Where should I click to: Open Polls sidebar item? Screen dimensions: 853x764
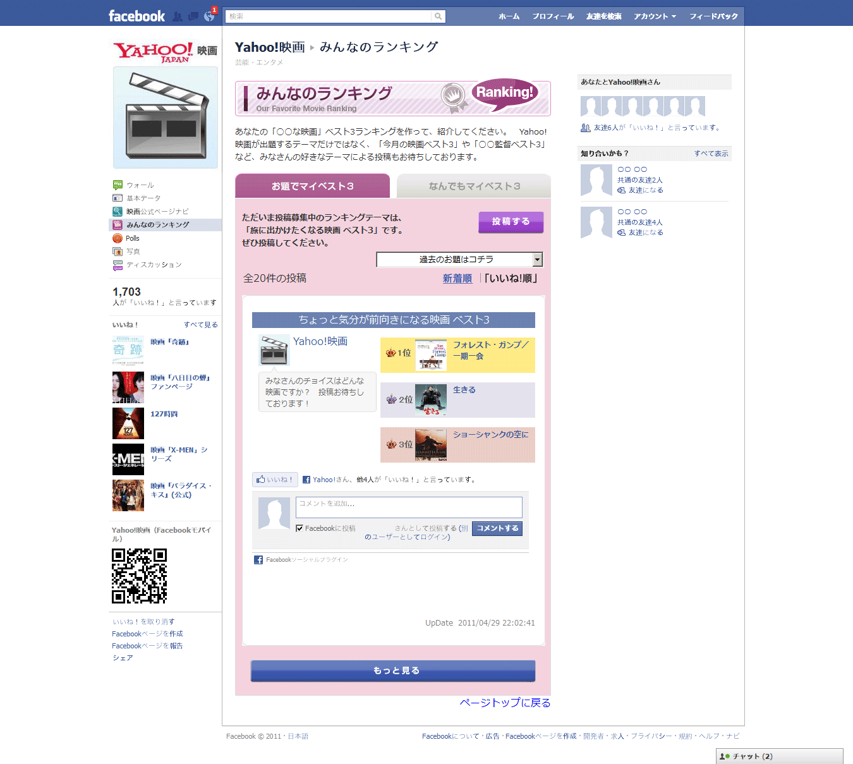132,238
